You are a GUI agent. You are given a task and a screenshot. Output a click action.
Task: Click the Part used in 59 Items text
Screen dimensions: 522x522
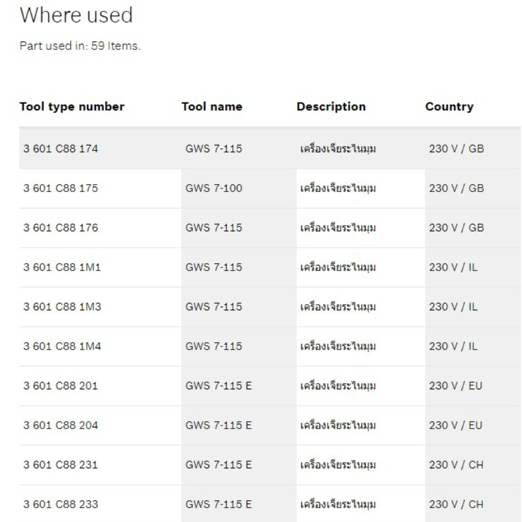tap(81, 46)
